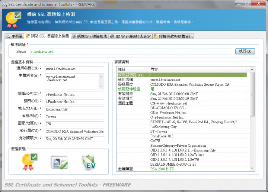Select the 金鑰類型 row
The width and height of the screenshot is (268, 192).
pyautogui.click(x=182, y=169)
